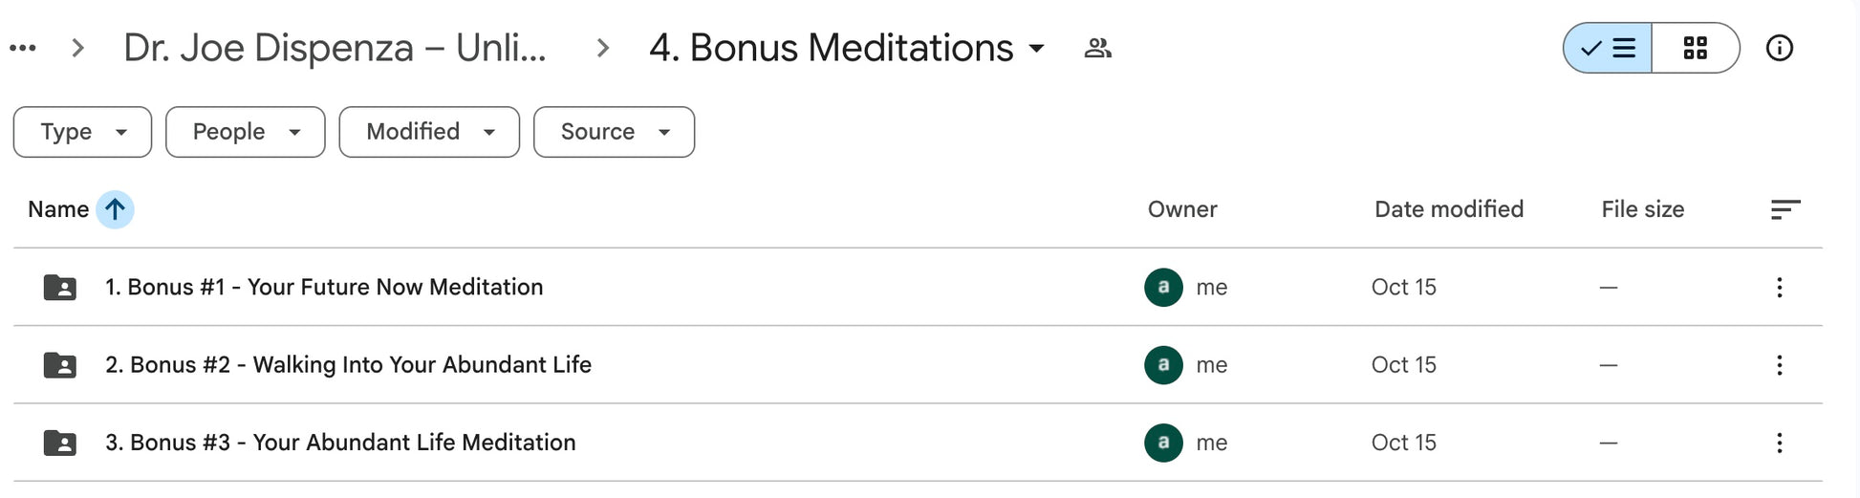Click the shared folder icon of Bonus #1
The image size is (1860, 498).
(60, 287)
